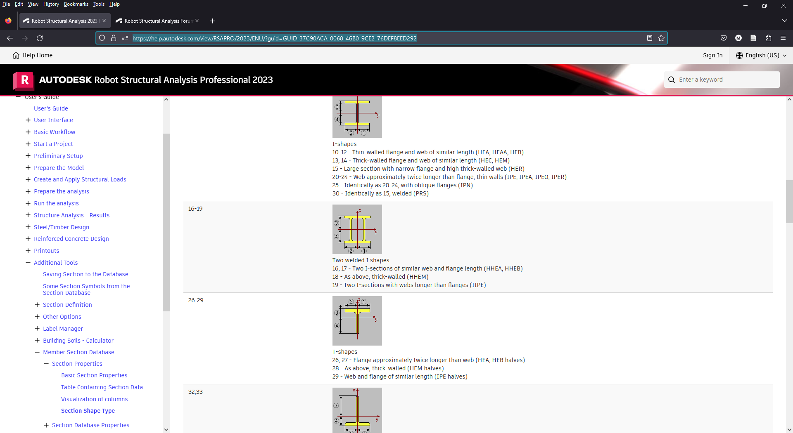Expand the Section Definition tree item
The width and height of the screenshot is (793, 433).
(x=38, y=305)
